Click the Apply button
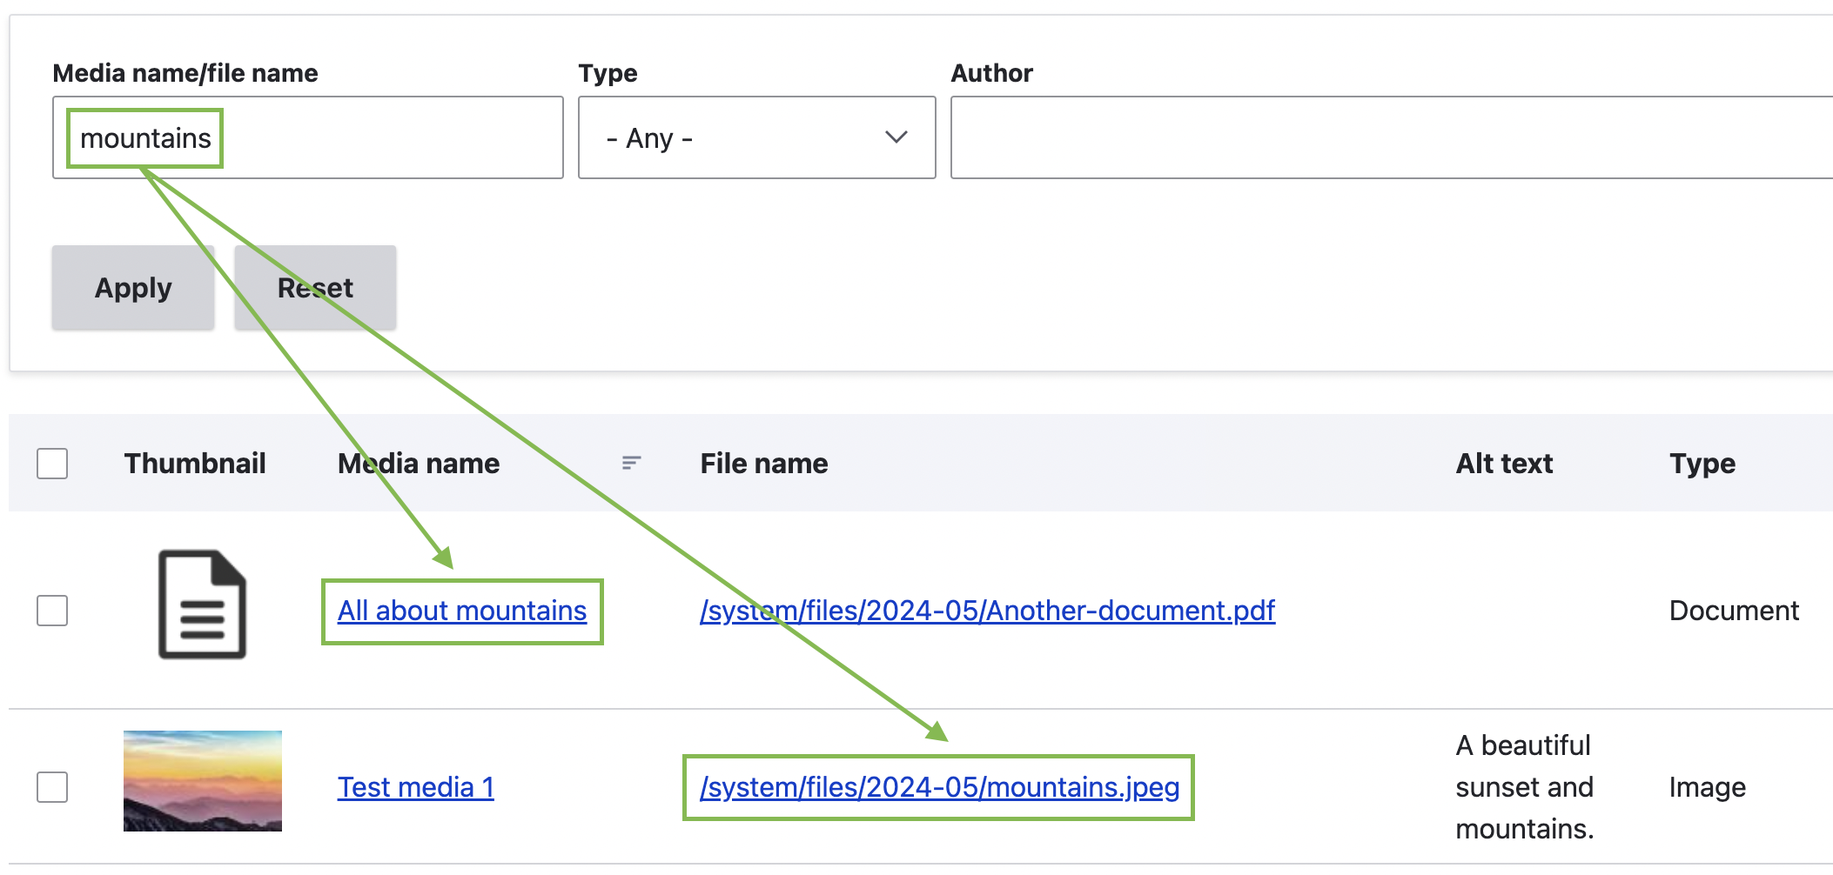 [x=132, y=287]
